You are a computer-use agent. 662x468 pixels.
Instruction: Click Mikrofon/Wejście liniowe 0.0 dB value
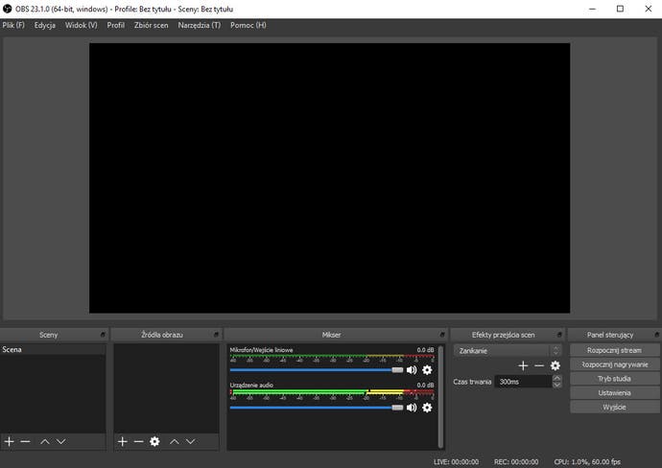click(x=425, y=350)
